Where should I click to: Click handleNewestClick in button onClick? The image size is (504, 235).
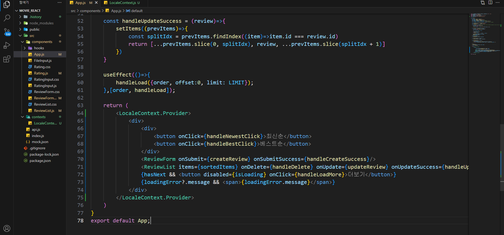[x=233, y=136]
